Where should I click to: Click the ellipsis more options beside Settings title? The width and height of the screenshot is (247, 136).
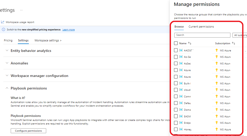[x=21, y=10]
